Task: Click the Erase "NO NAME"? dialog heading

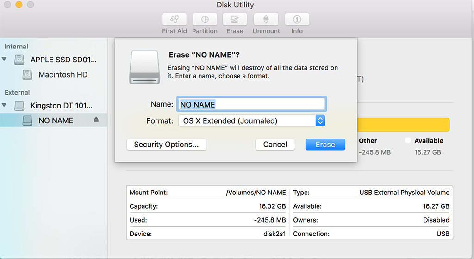Action: 204,55
